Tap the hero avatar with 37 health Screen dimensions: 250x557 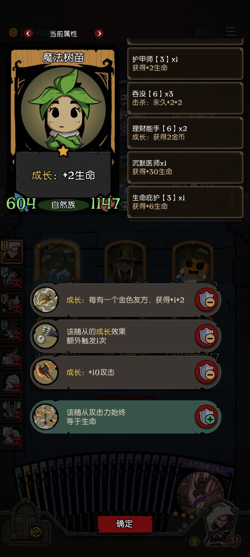click(221, 526)
